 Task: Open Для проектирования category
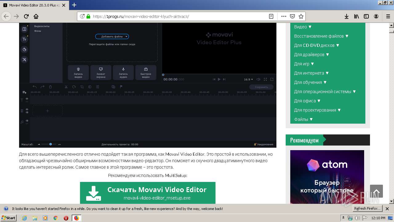click(317, 110)
